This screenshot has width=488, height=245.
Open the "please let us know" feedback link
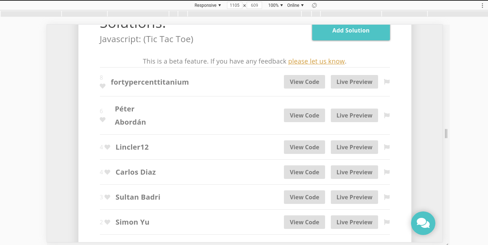pos(316,61)
